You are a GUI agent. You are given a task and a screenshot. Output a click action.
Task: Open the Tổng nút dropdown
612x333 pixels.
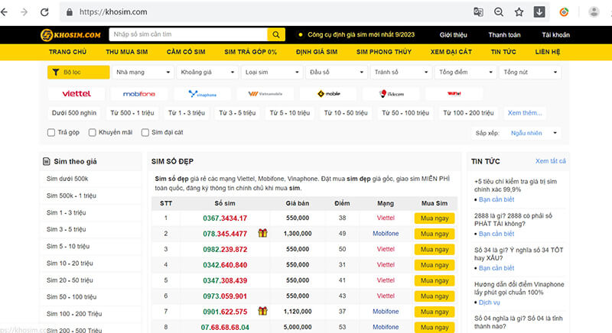click(x=530, y=72)
